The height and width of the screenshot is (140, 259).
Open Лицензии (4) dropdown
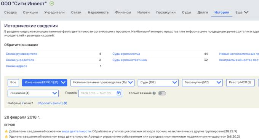33,93
